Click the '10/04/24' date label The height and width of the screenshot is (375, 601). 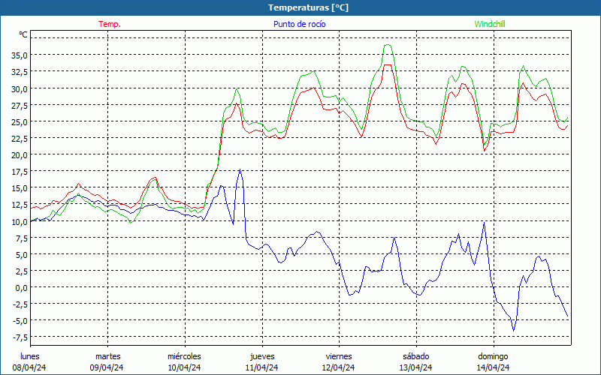click(x=184, y=367)
